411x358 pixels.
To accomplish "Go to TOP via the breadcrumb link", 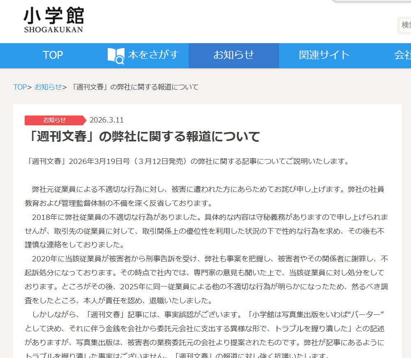I will click(20, 87).
